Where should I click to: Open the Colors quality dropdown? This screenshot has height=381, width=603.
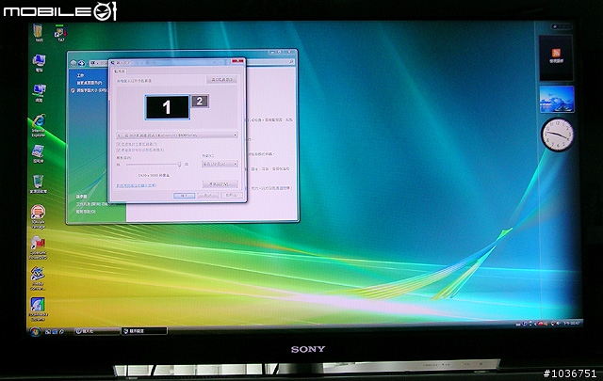pyautogui.click(x=220, y=164)
